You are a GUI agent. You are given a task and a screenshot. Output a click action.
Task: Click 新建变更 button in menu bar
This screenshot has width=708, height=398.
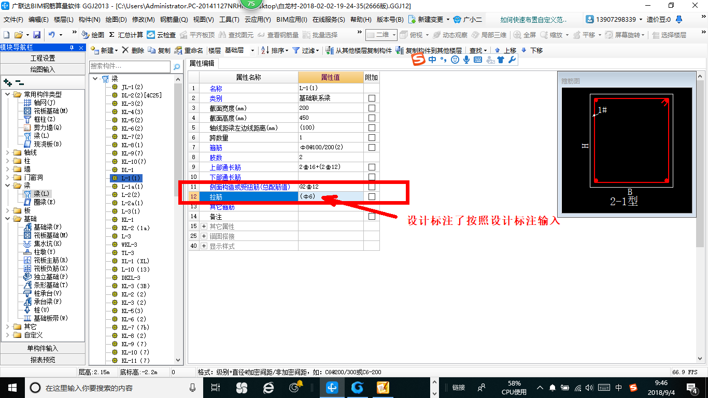pos(429,20)
